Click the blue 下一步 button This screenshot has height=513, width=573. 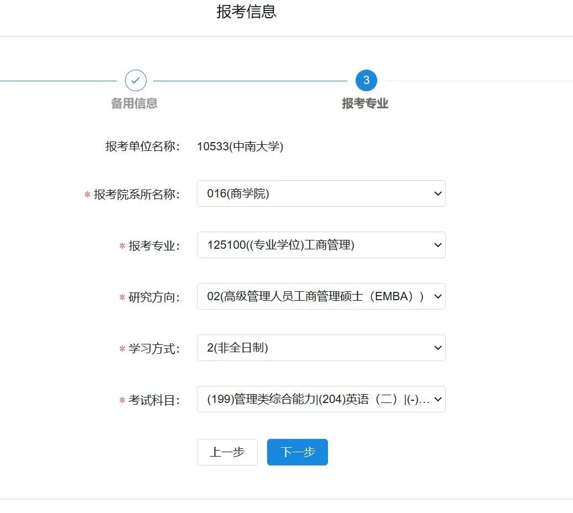(x=297, y=452)
